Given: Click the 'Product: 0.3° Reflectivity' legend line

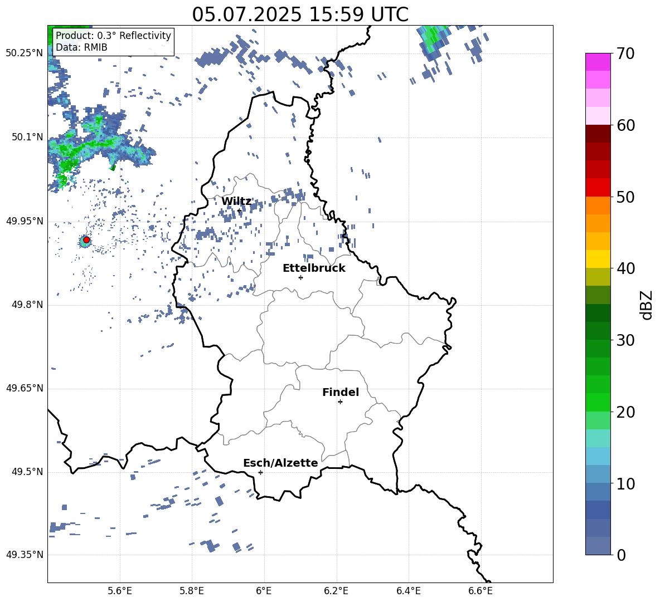Looking at the screenshot, I should coord(113,35).
